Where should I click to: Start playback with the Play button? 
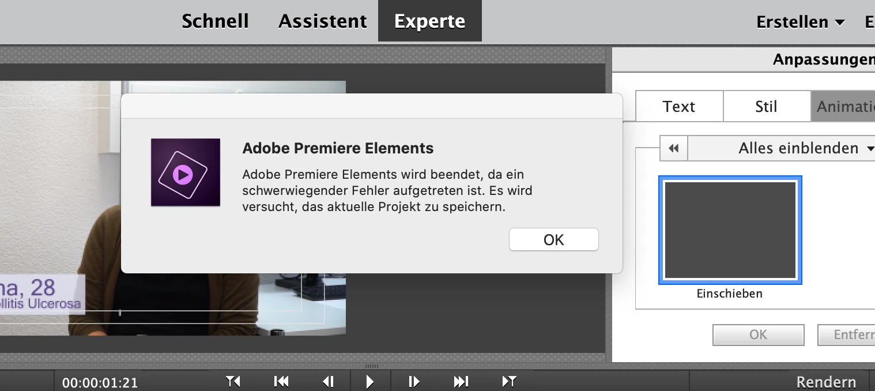[x=370, y=381]
